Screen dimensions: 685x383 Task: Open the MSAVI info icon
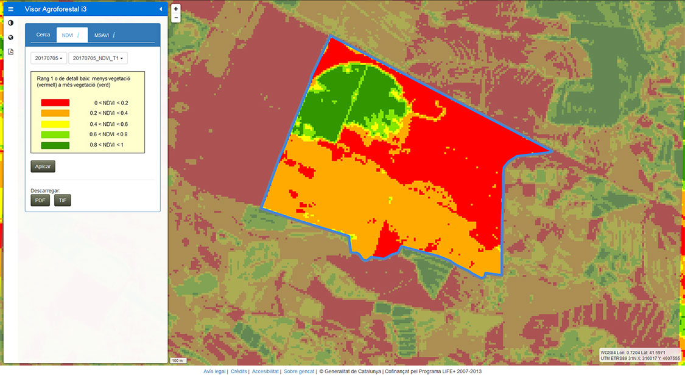[x=114, y=35]
